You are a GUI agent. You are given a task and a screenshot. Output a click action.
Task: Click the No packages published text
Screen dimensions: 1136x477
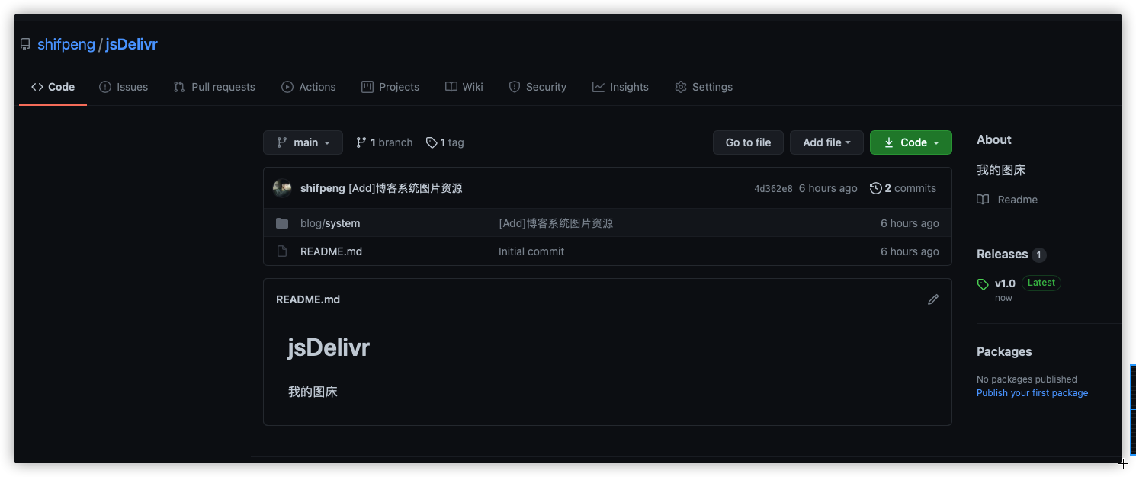1027,379
